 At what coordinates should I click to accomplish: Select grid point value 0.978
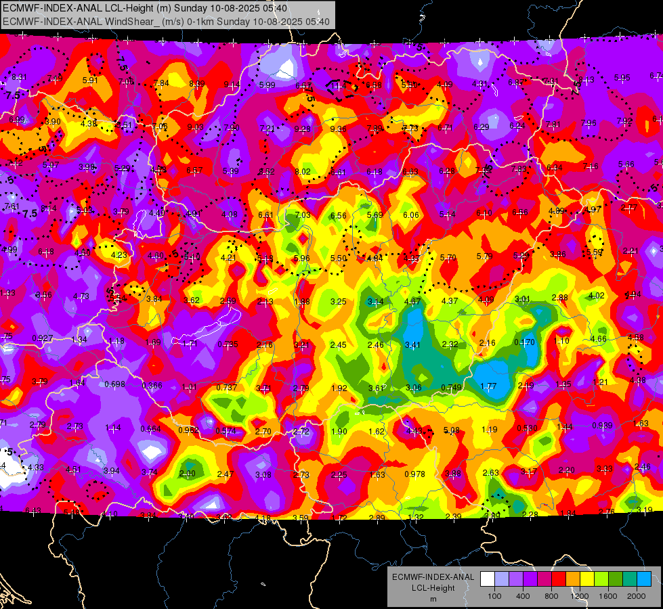[x=414, y=474]
